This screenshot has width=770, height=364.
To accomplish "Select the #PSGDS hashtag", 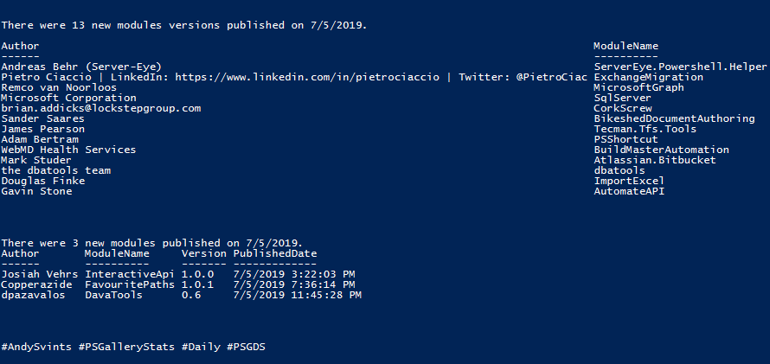I will [246, 347].
